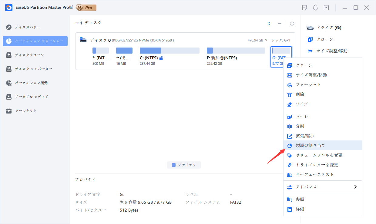This screenshot has width=376, height=224.
Task: Open ディスカバリー in the sidebar
Action: [x=28, y=27]
